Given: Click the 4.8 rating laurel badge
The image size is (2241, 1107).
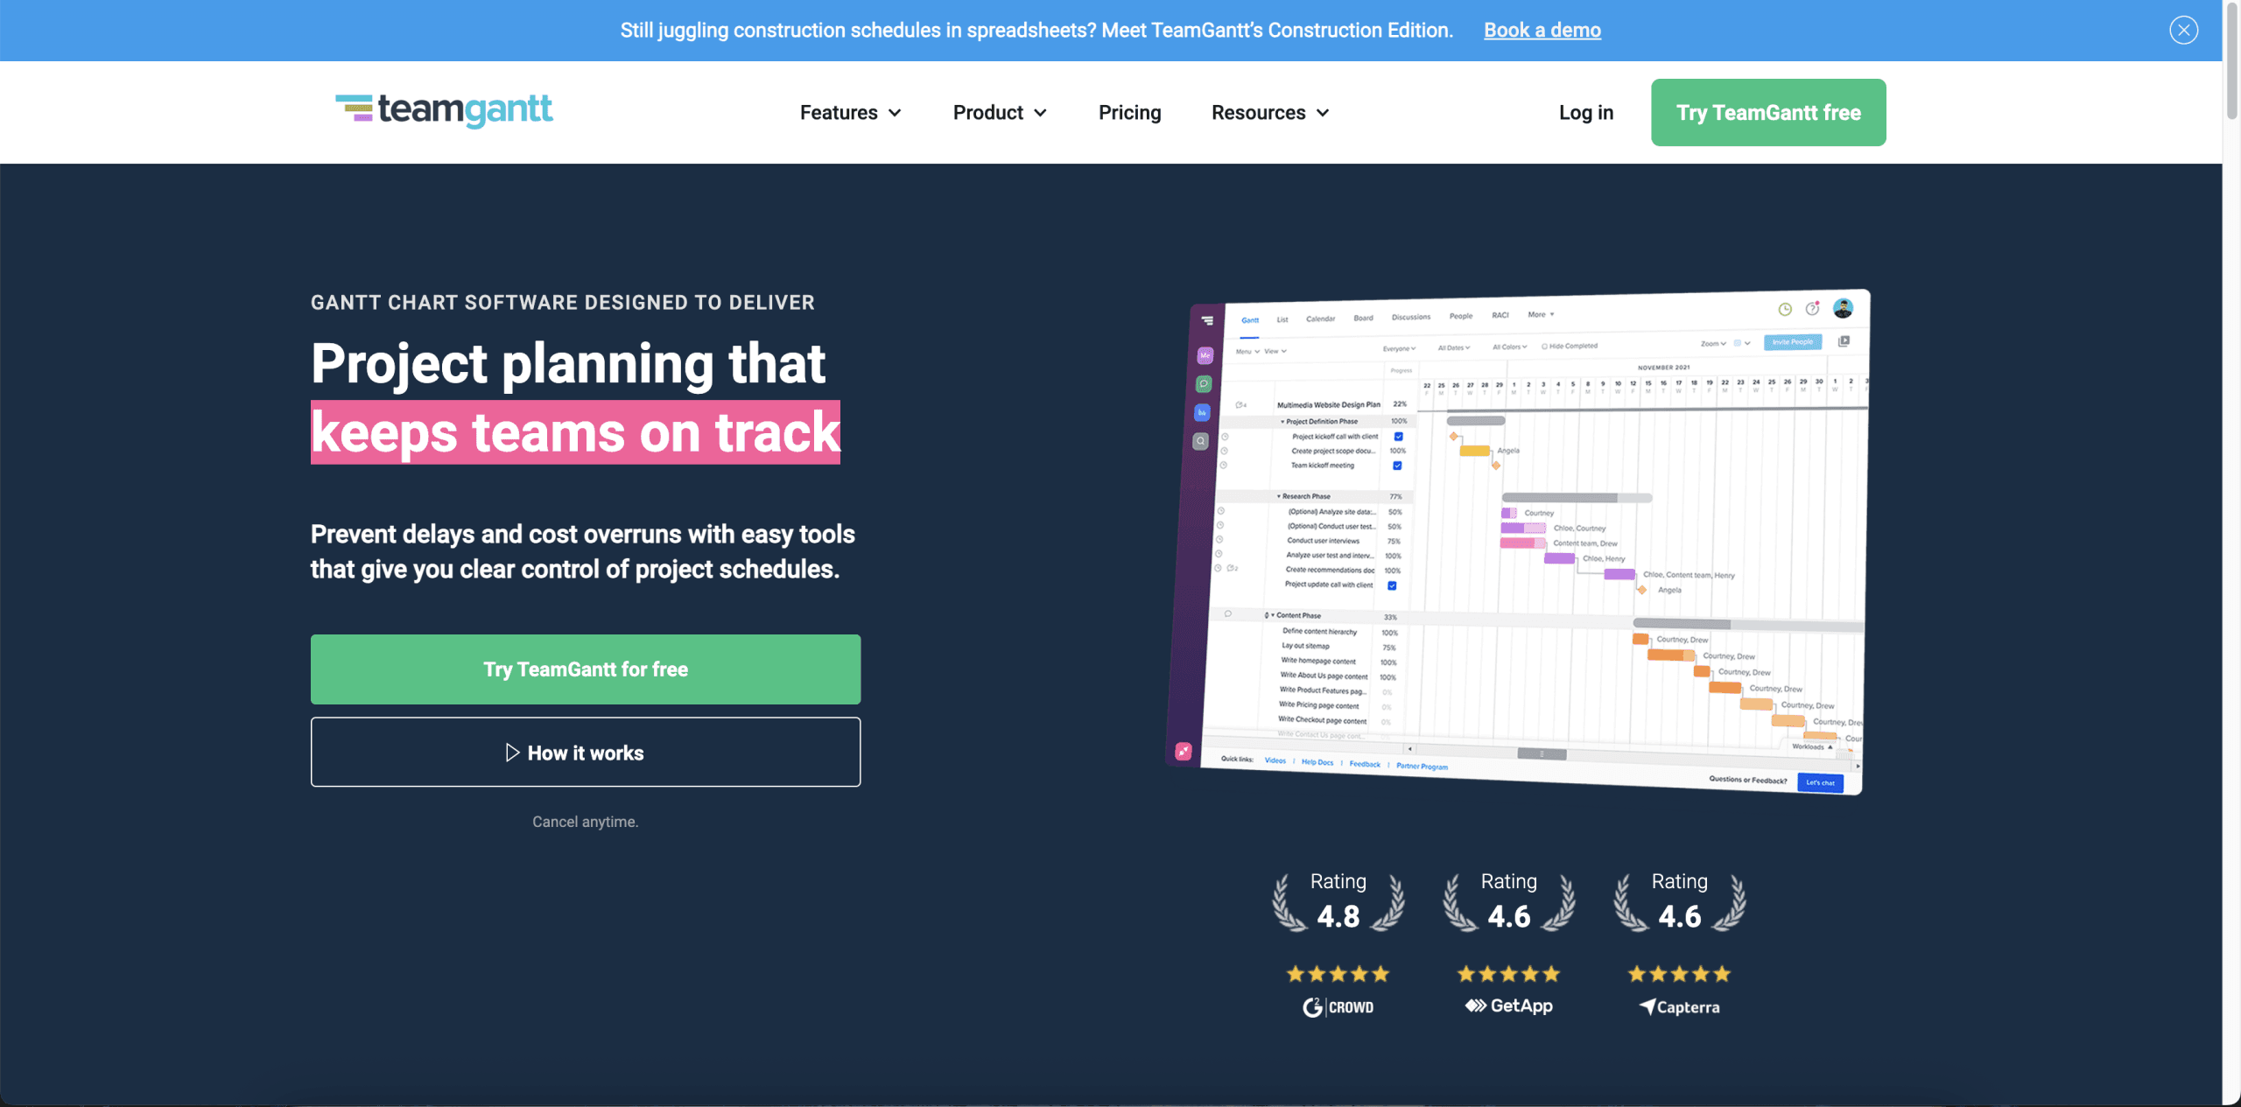Looking at the screenshot, I should pos(1338,901).
